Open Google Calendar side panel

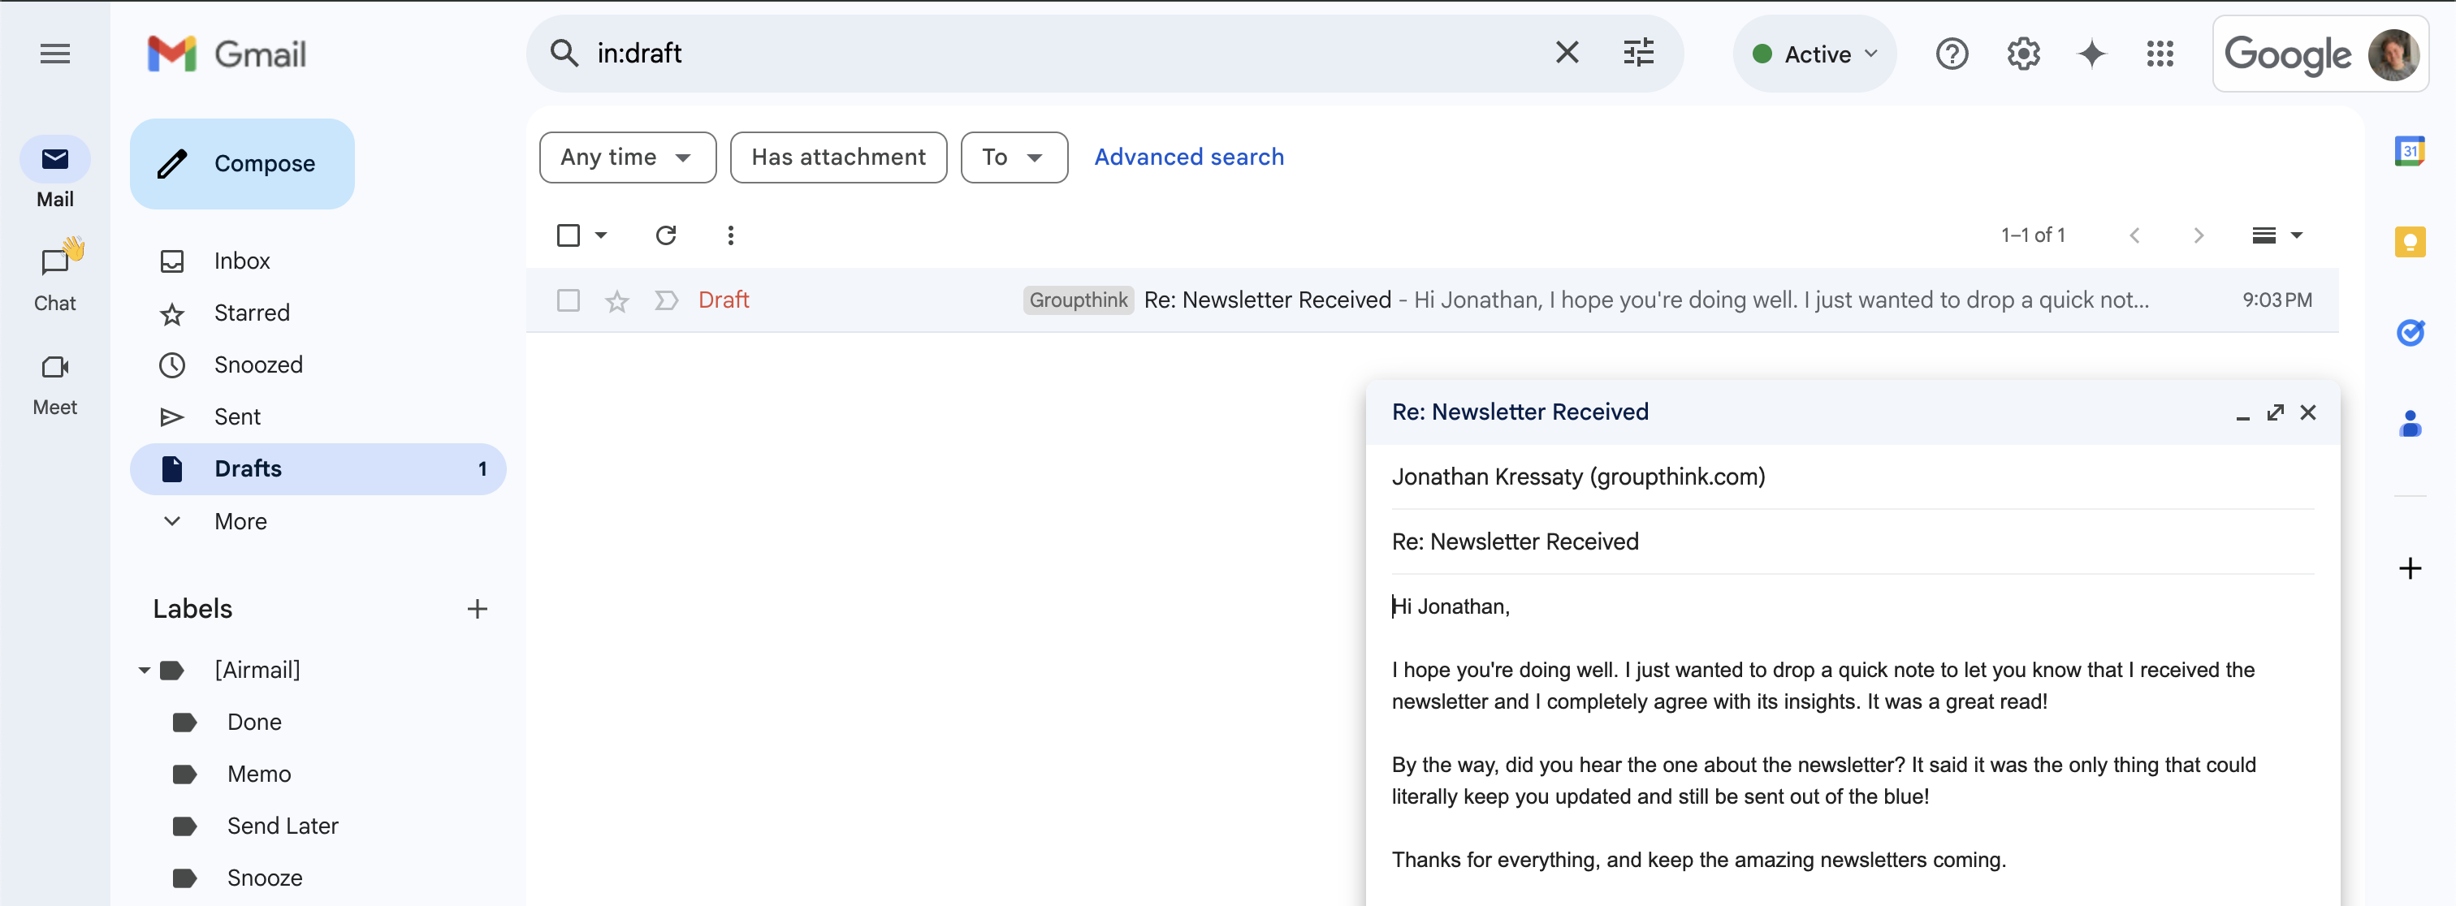(x=2409, y=150)
